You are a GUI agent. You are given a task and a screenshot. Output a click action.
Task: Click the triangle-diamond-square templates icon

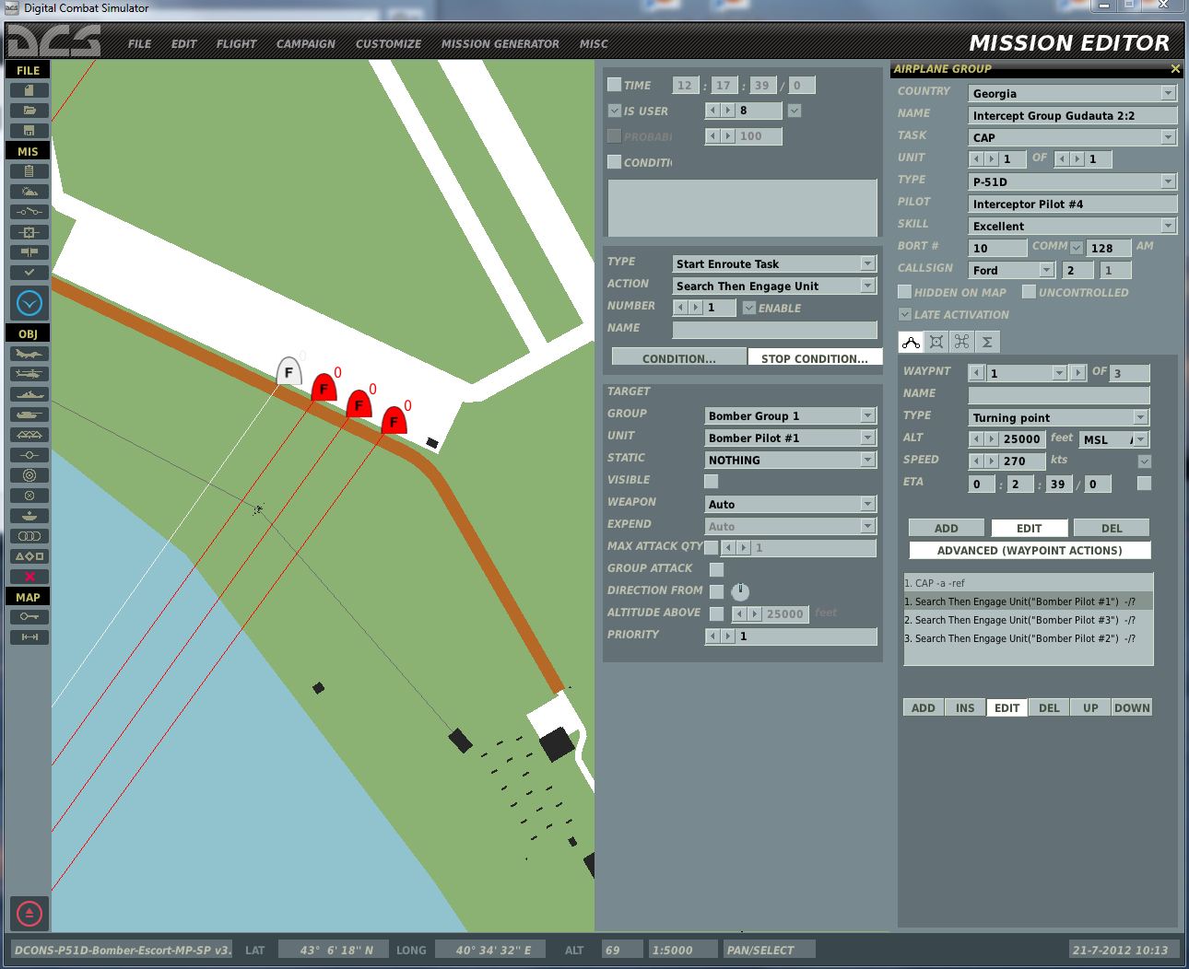[29, 556]
